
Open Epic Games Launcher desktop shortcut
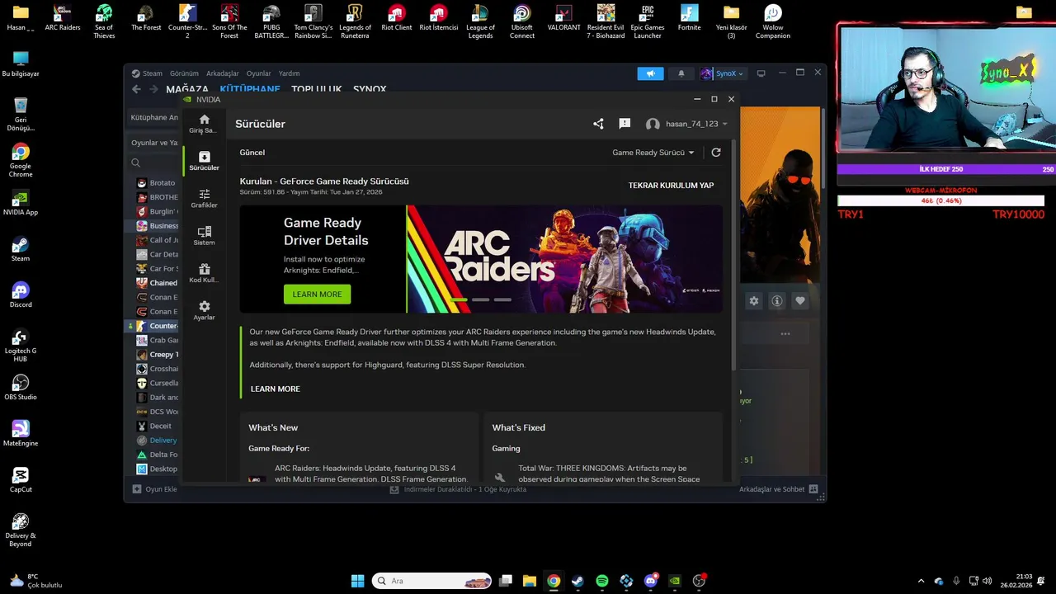(x=648, y=21)
